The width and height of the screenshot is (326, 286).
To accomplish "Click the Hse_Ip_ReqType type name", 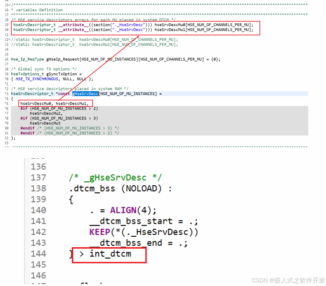I will coord(27,59).
